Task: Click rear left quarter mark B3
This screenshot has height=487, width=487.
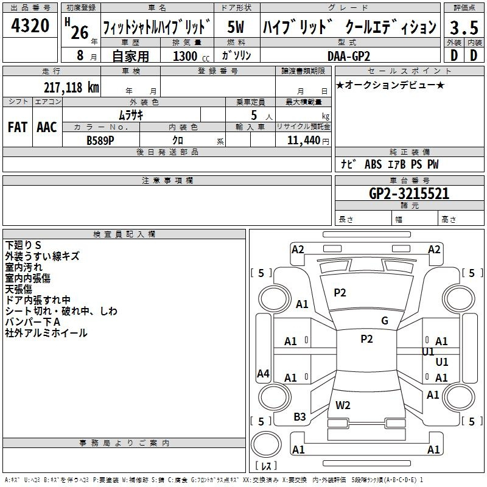Action: [300, 416]
